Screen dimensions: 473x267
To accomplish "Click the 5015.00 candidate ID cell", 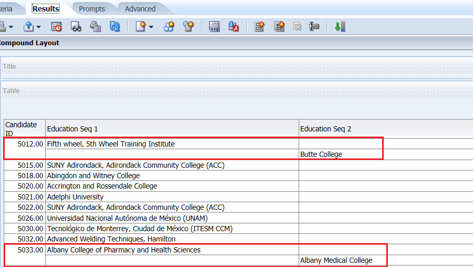I will coord(25,165).
